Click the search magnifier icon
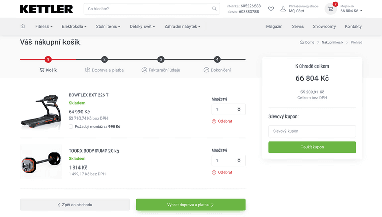Viewport: 382px width, 217px height. [x=214, y=9]
